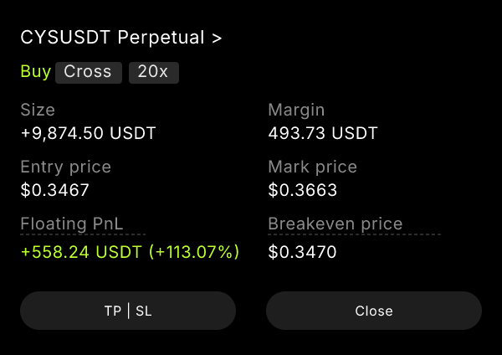Click the Margin field label
This screenshot has height=355, width=502.
click(296, 111)
